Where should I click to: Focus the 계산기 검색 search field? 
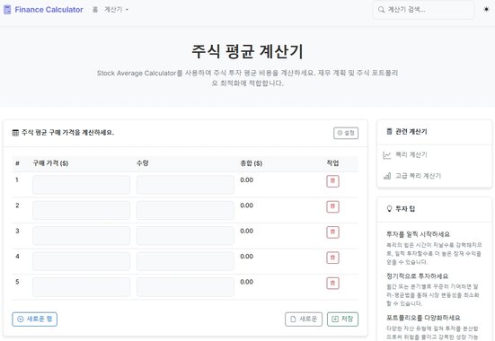[423, 10]
